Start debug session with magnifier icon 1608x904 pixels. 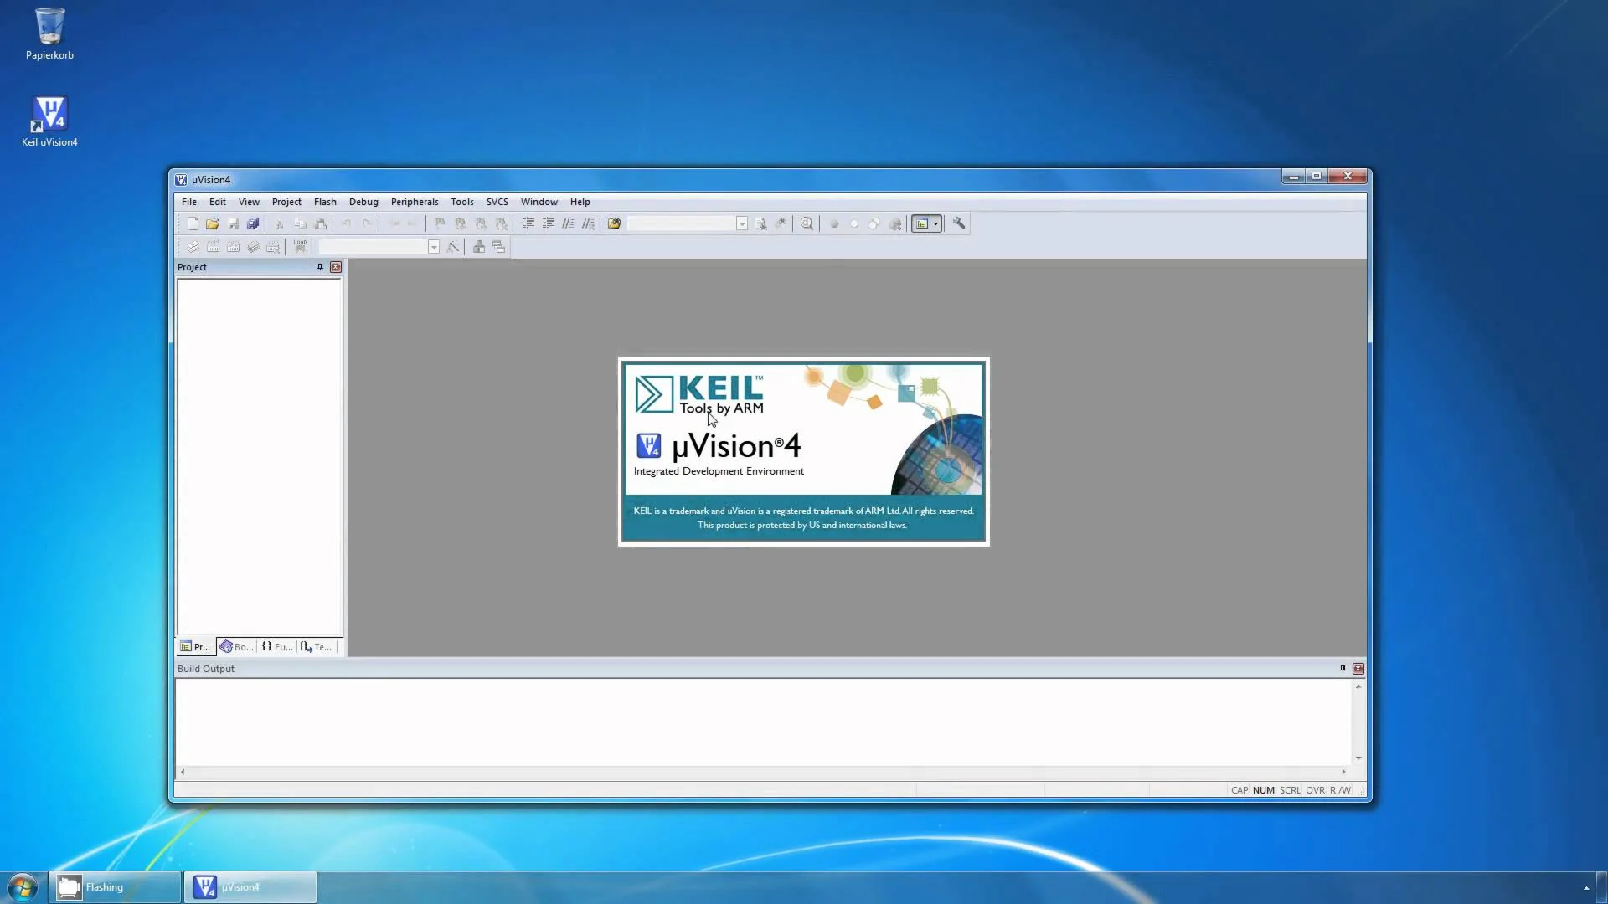pos(807,223)
